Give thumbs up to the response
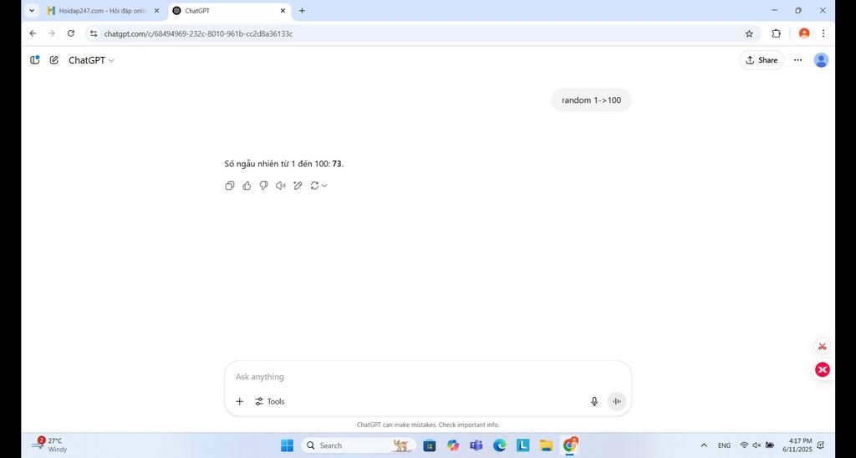856x458 pixels. coord(247,186)
